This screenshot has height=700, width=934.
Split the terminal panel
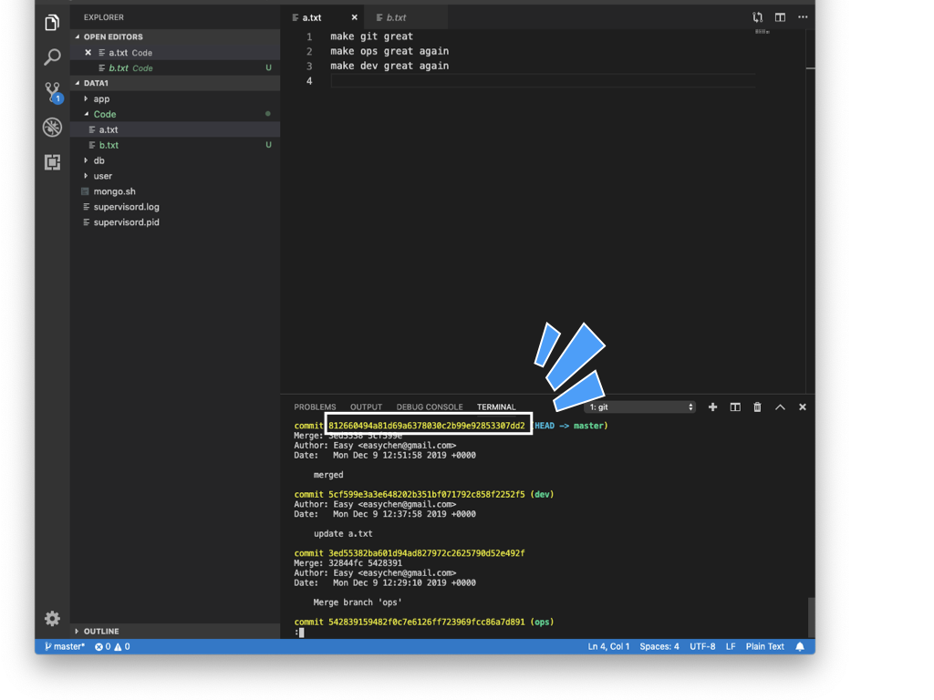[735, 407]
